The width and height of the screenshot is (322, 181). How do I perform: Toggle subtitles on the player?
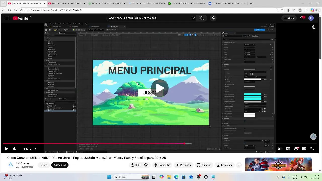tap(288, 149)
